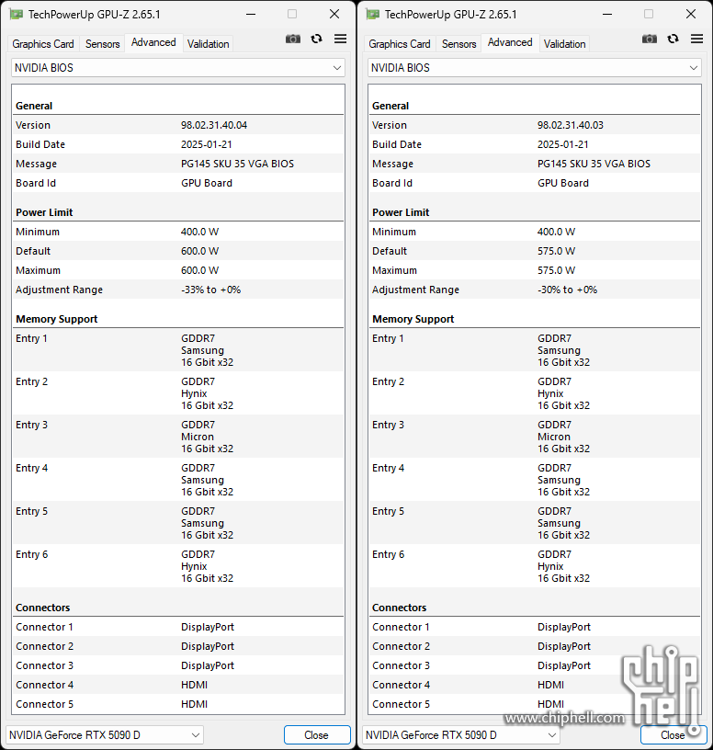Open the RTX 5090 D GPU selector in right window

461,734
